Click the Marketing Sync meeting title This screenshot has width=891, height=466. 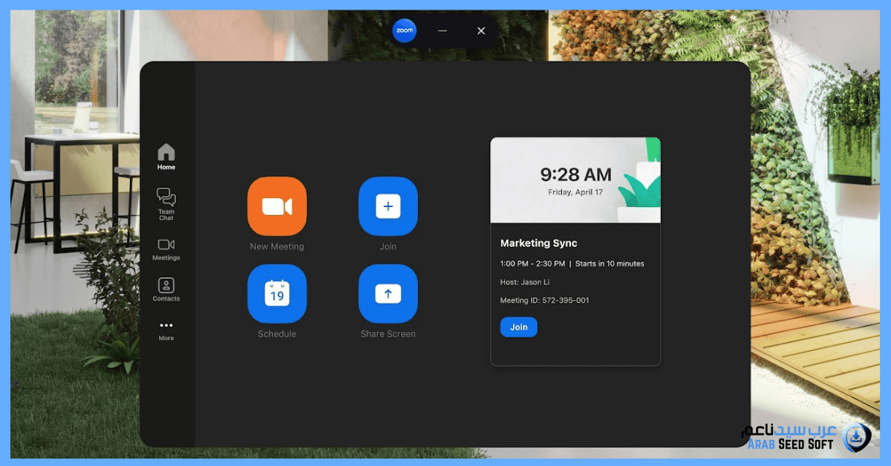click(538, 243)
